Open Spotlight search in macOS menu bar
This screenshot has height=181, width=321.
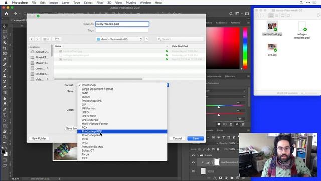pos(301,3)
